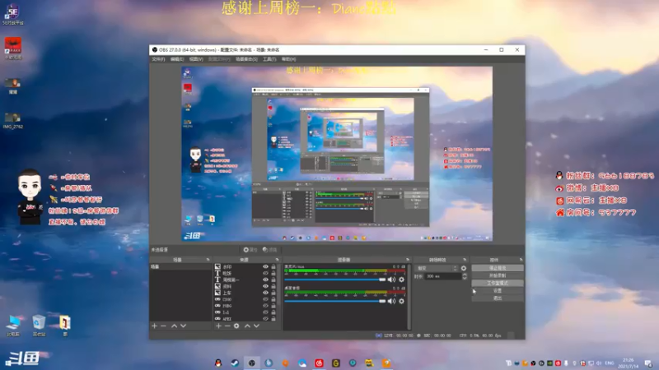Viewport: 659px width, 370px height.
Task: Toggle visibility of the 水印 source
Action: pyautogui.click(x=265, y=266)
